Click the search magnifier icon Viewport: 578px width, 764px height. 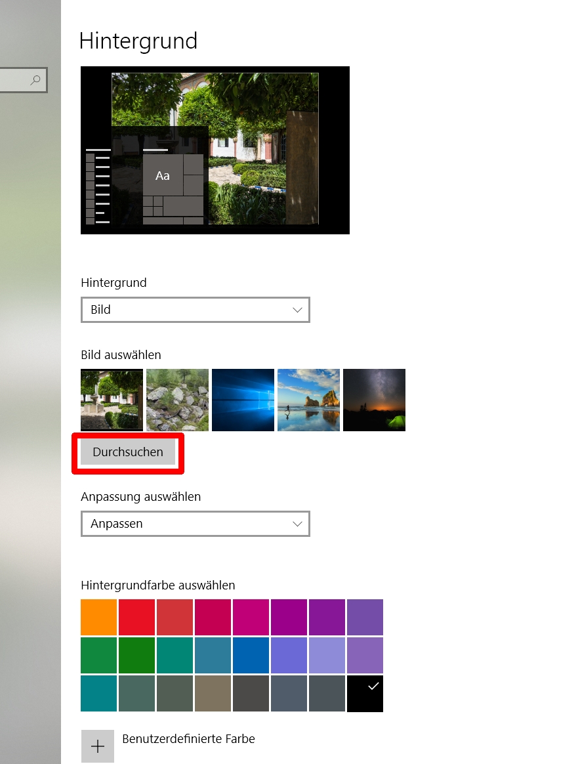pos(35,80)
